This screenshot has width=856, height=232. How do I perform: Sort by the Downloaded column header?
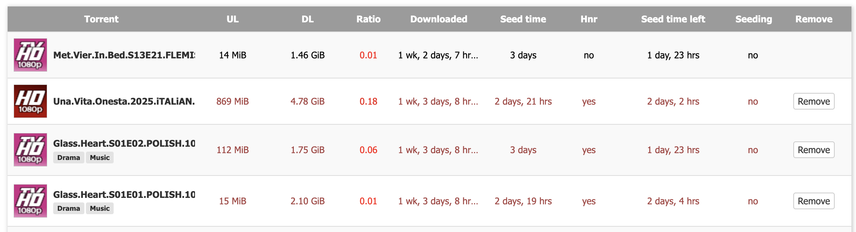pos(439,19)
